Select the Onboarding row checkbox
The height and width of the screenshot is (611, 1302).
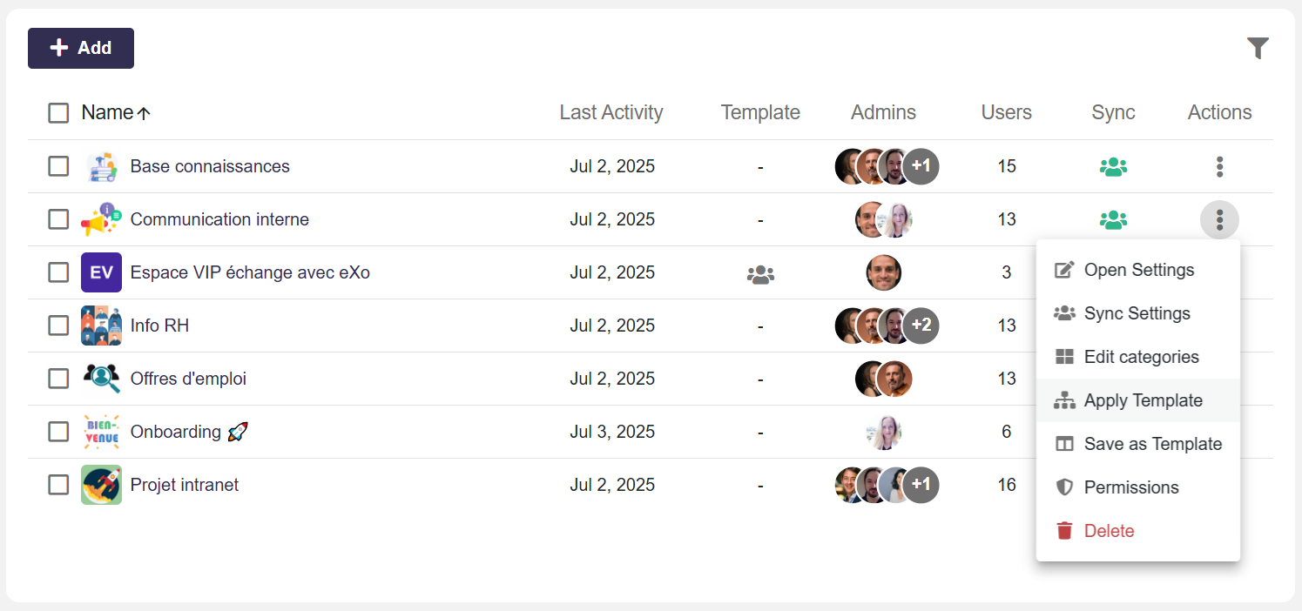click(58, 432)
